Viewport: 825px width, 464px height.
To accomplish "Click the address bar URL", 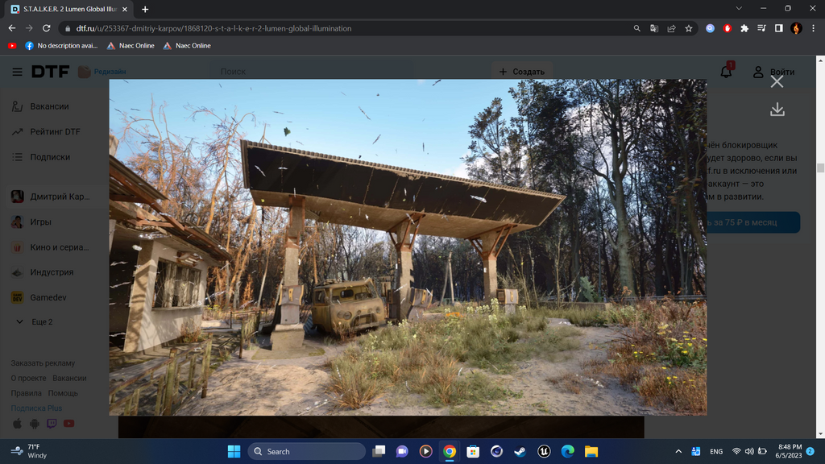I will [214, 28].
